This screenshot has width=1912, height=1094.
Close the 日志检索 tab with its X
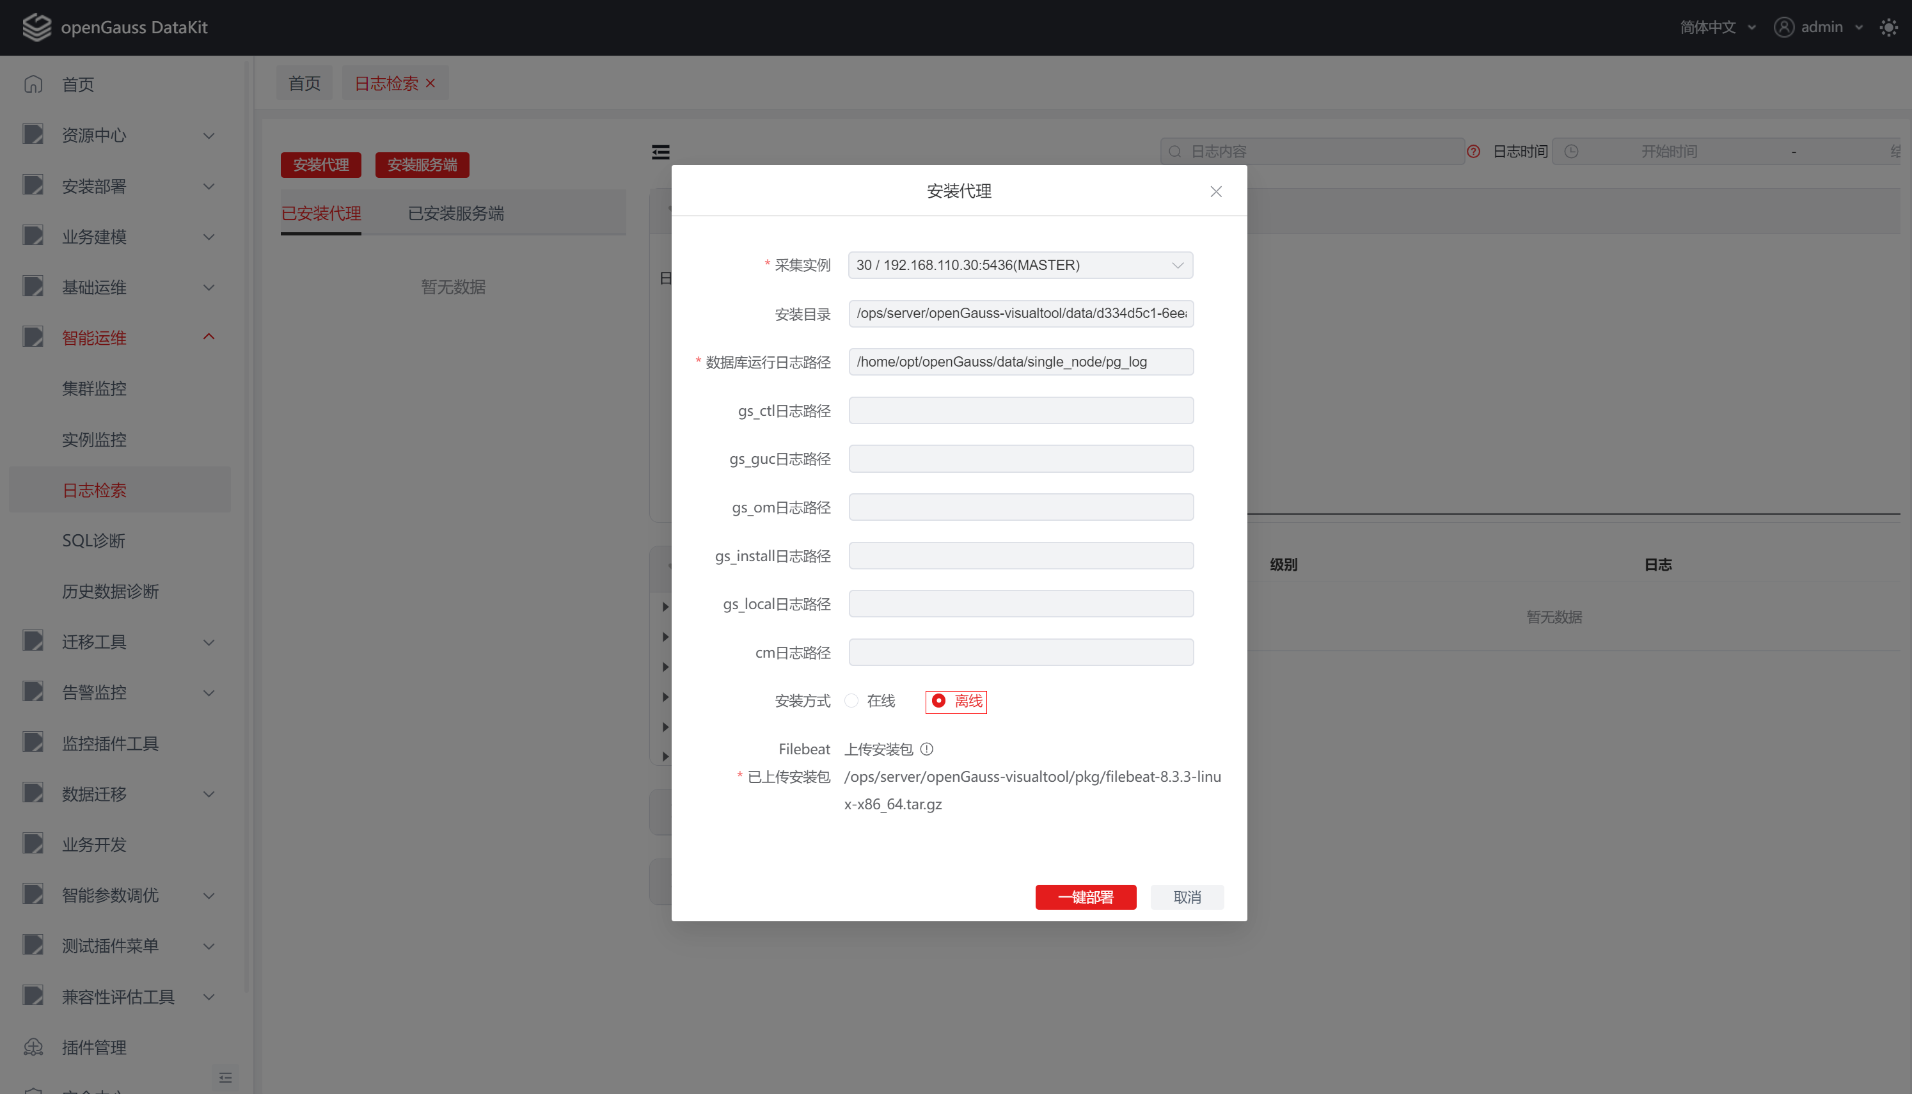coord(431,83)
